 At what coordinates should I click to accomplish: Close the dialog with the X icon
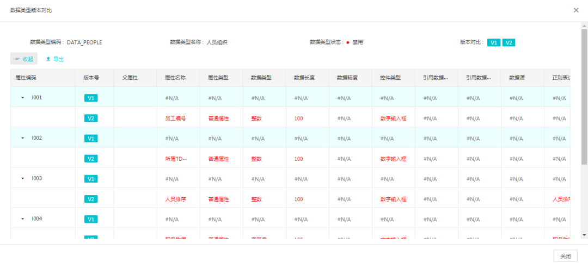(576, 10)
